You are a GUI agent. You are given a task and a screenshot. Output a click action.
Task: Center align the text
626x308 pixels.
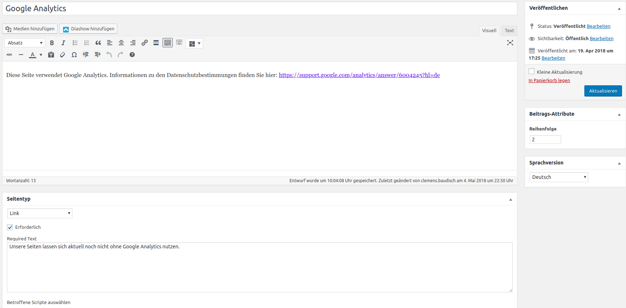click(121, 43)
